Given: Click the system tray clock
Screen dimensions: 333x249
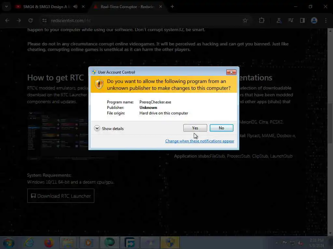Looking at the screenshot, I should coord(316,243).
